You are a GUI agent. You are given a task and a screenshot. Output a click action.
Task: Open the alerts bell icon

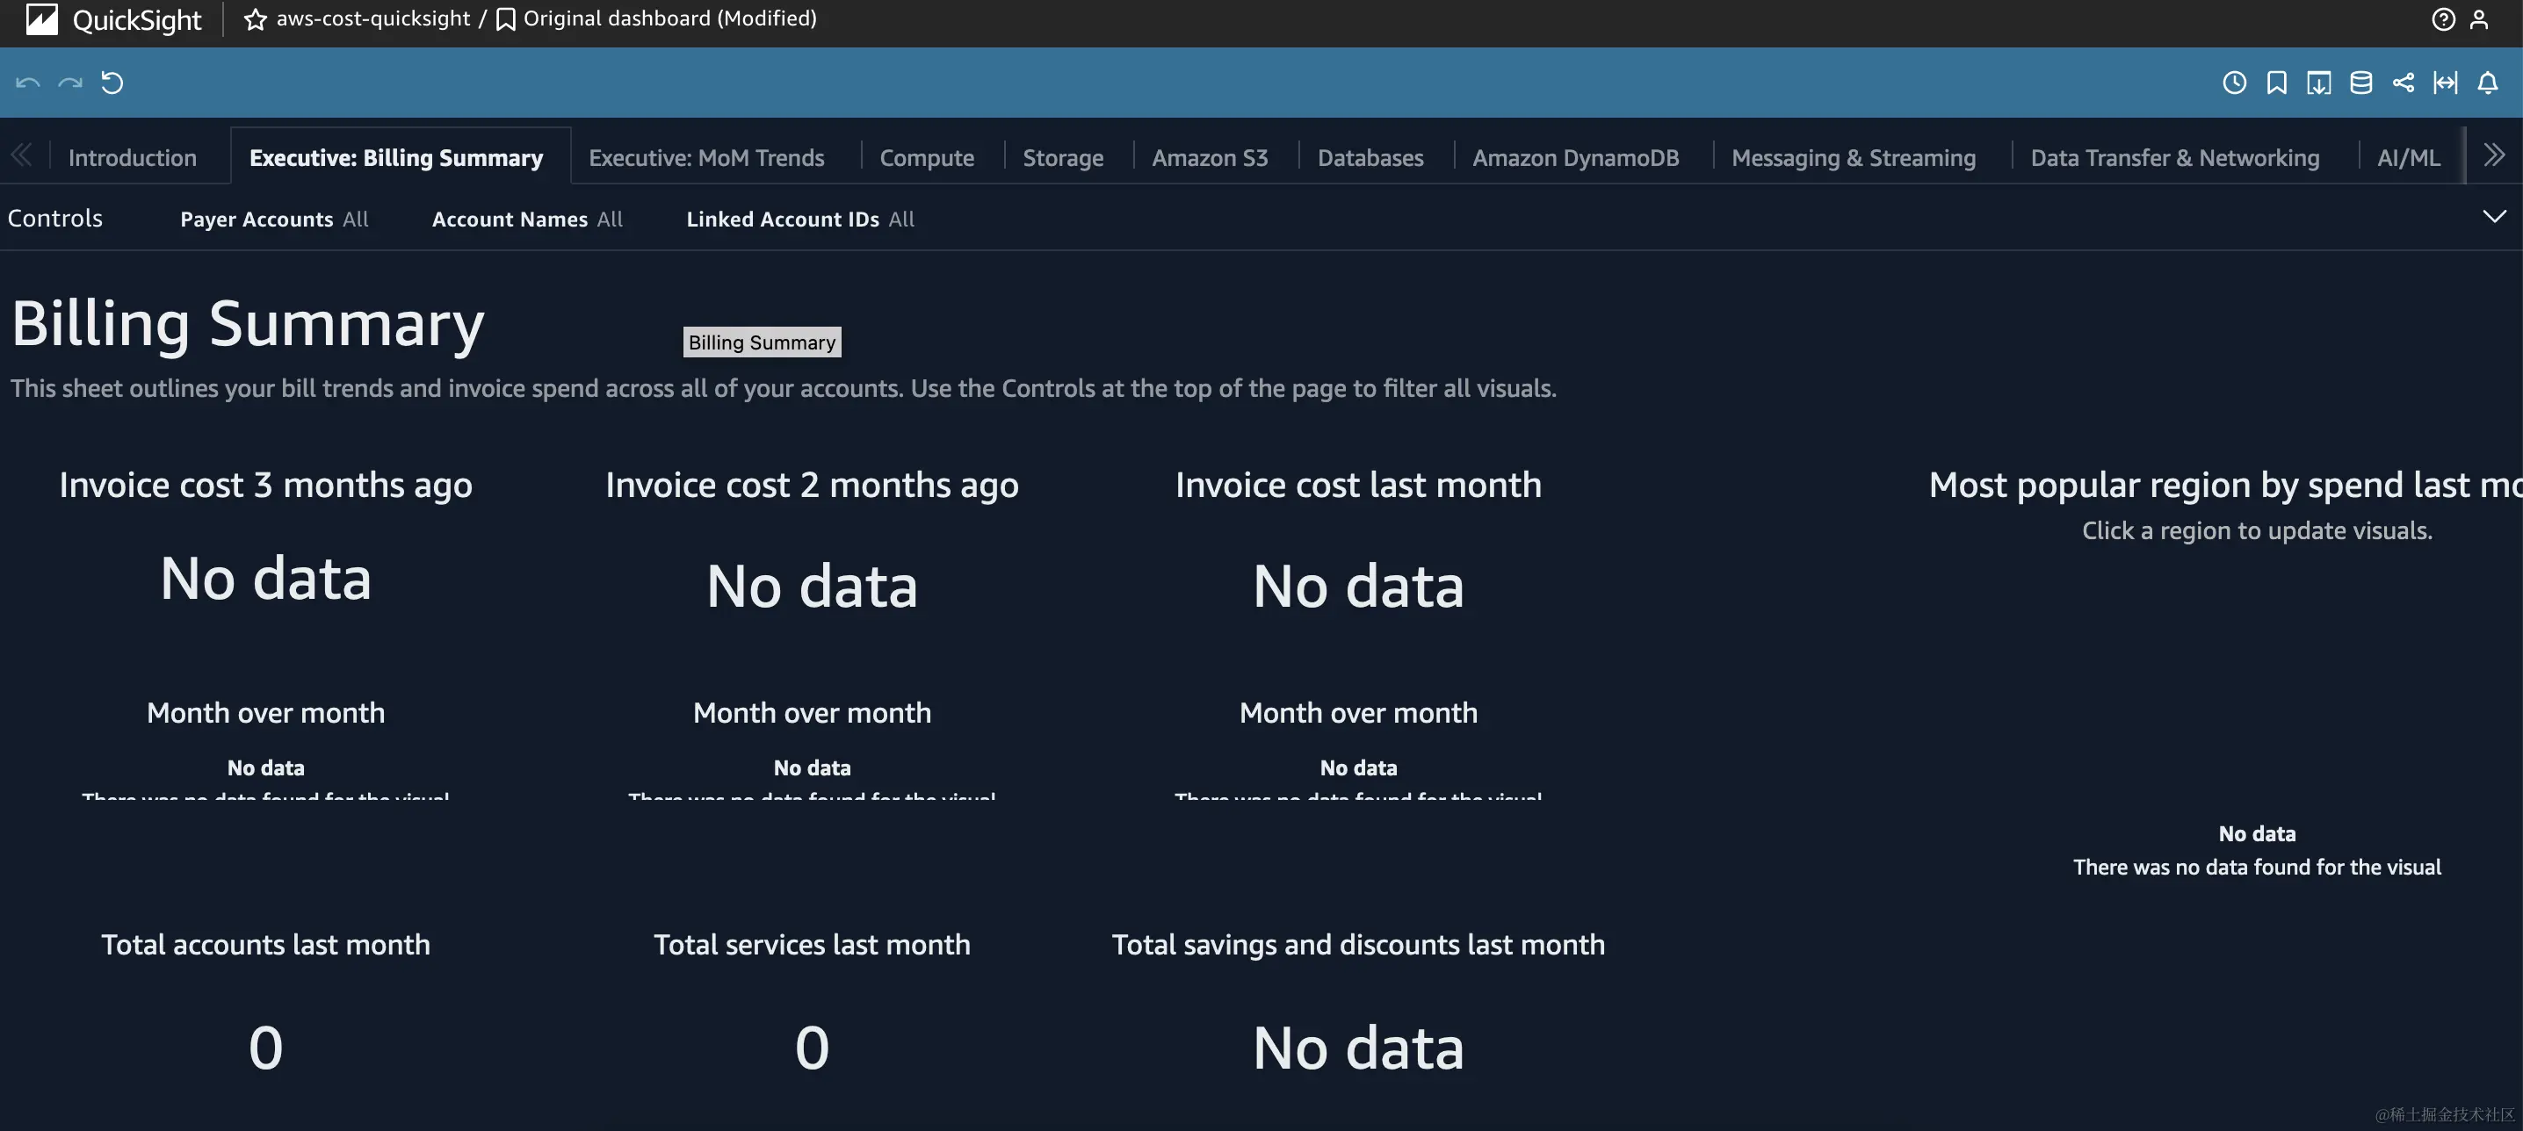2487,83
